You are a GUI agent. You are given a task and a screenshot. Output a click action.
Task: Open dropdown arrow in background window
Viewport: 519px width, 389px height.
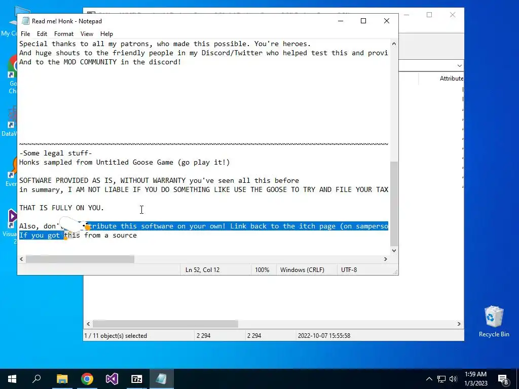pos(459,65)
